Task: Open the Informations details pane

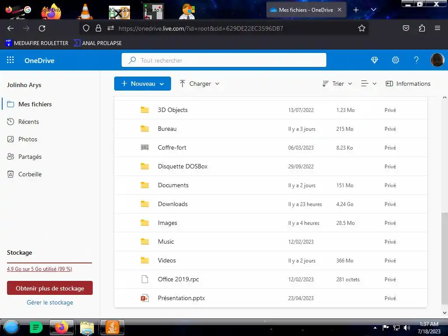Action: coord(408,84)
